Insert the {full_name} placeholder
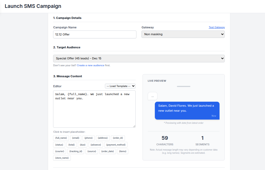 (61, 138)
